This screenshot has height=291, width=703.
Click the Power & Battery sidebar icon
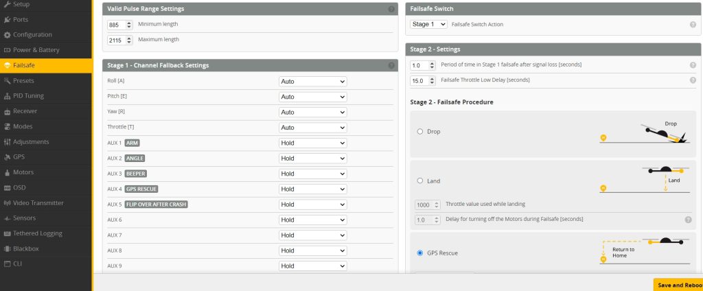(x=7, y=50)
